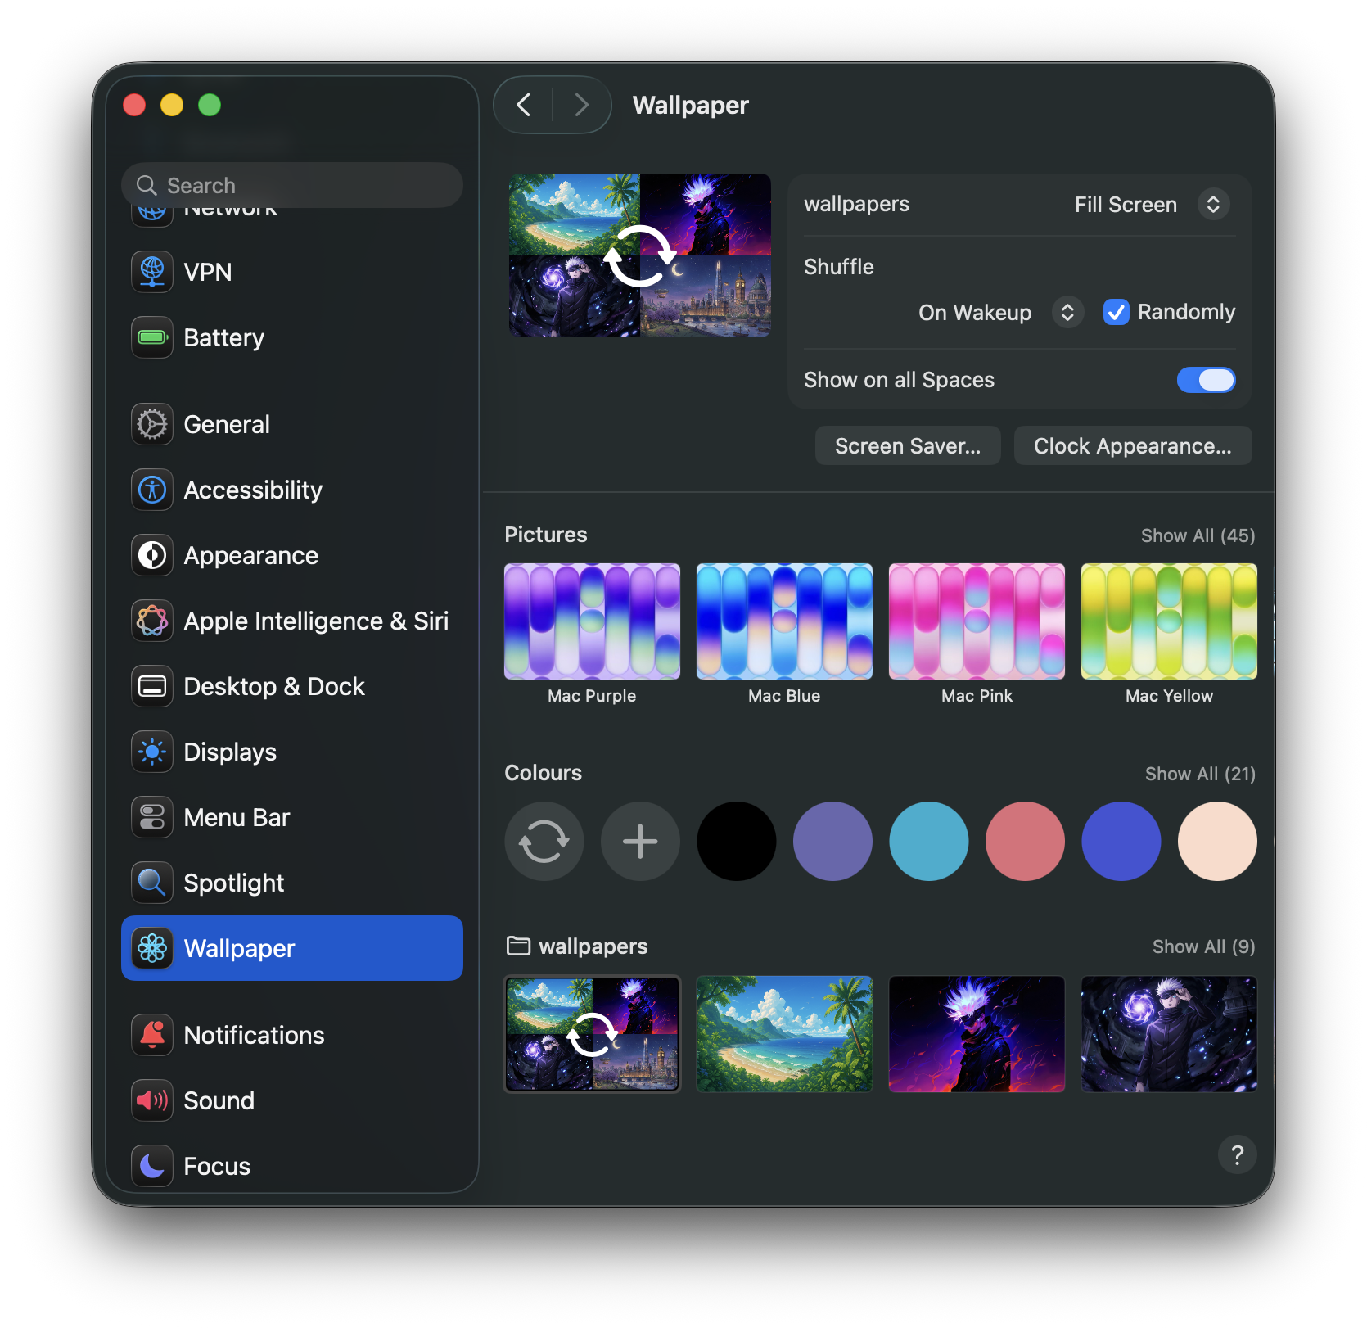Click the Search field in sidebar
Viewport: 1367px width, 1328px height.
point(292,185)
